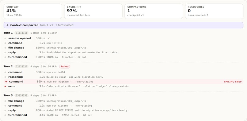247x121 pixels.
Task: Click 'Build is clean, applying migration next.'
Action: click(x=75, y=77)
